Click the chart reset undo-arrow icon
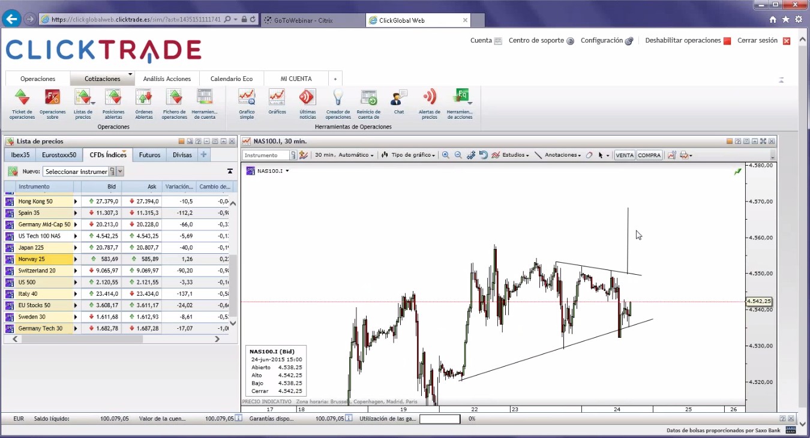The height and width of the screenshot is (438, 810). tap(484, 155)
